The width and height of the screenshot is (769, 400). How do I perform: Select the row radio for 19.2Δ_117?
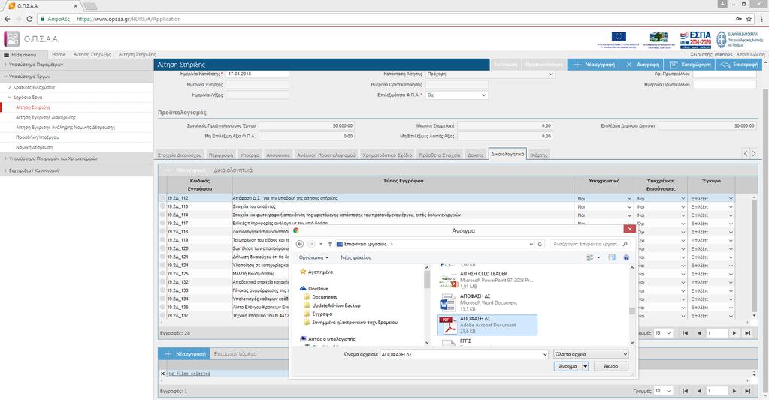(x=162, y=223)
